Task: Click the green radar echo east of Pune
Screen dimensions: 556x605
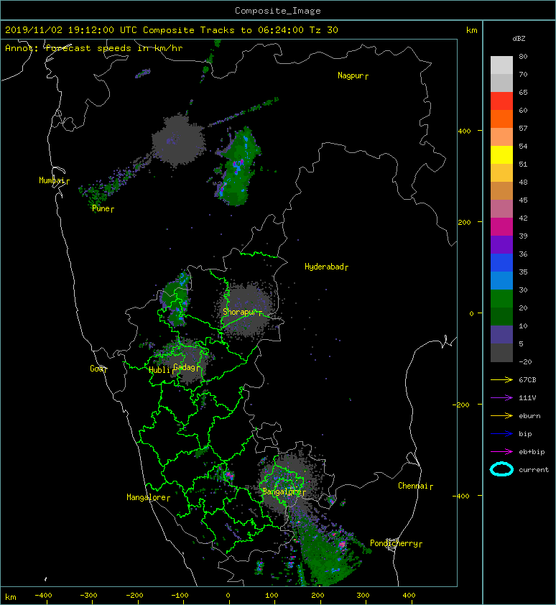Action: click(238, 167)
